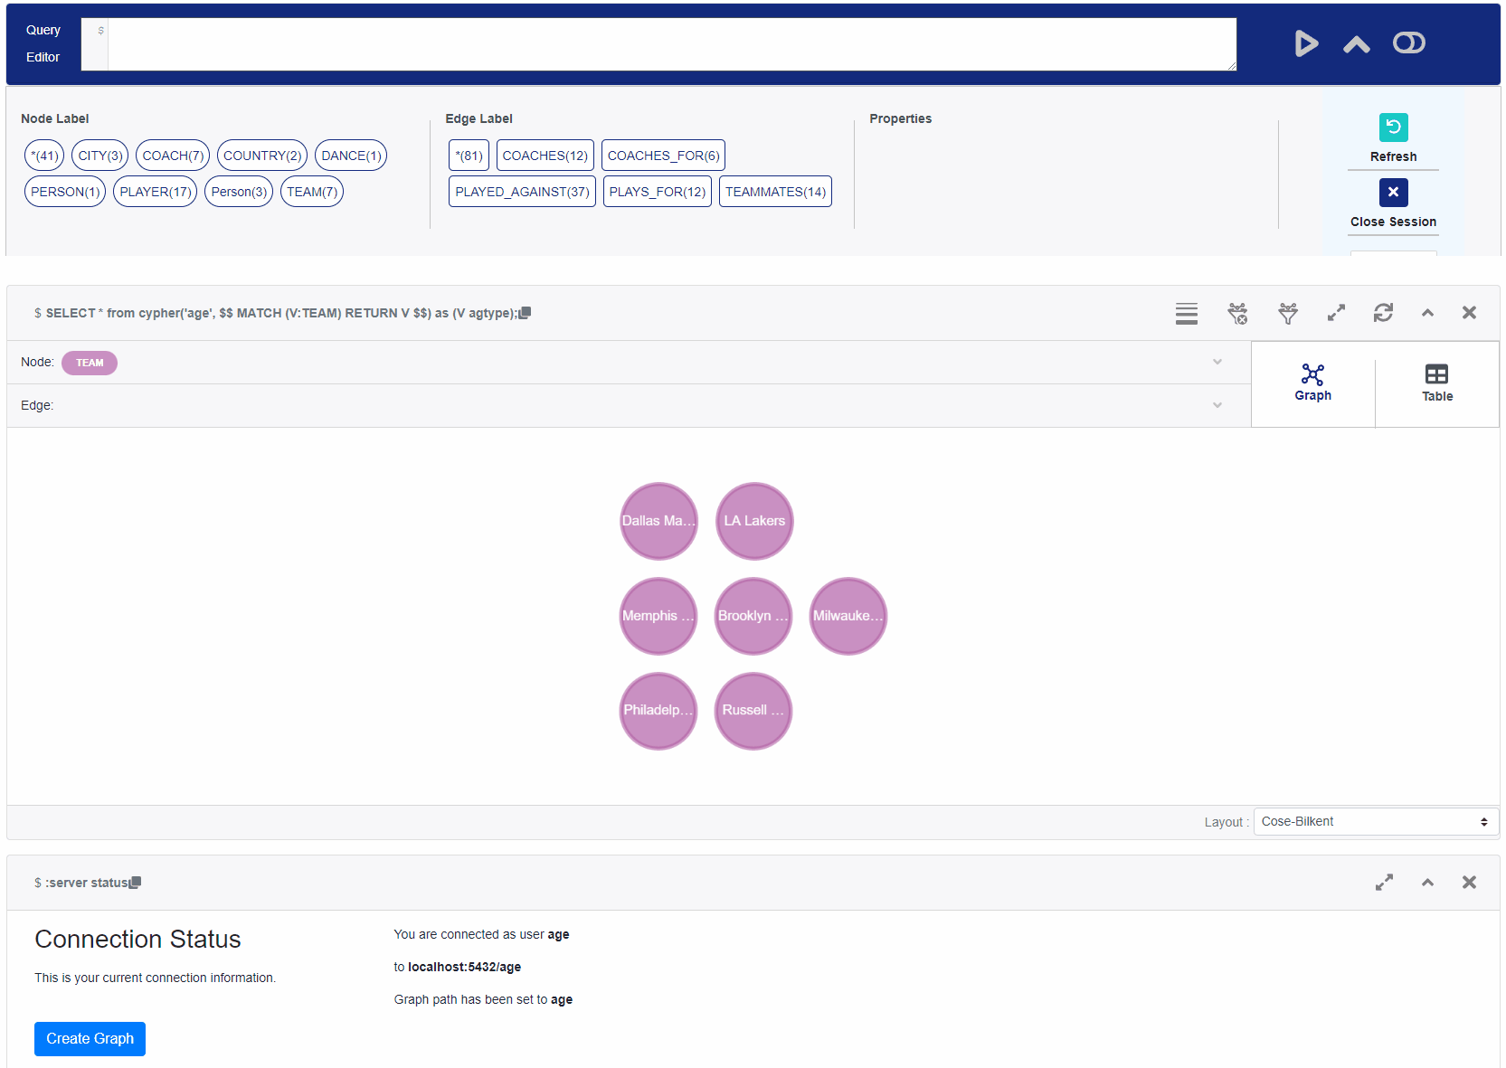Select the PLAYED_AGAINST(37) edge label
Screen dimensions: 1506x1068
[522, 192]
